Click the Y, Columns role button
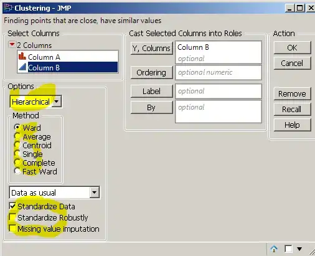 click(x=152, y=49)
